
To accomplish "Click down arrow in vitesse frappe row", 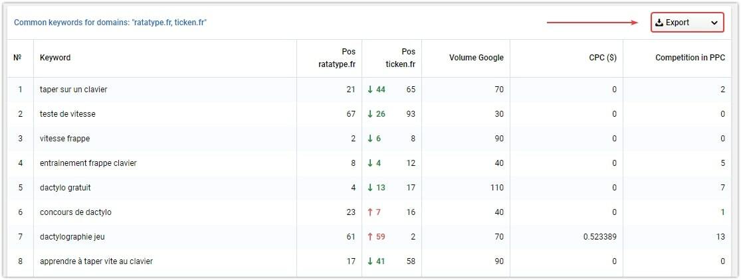I will [371, 139].
